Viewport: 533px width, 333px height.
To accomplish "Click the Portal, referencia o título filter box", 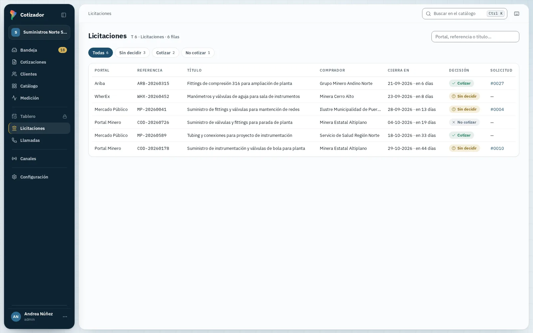I will point(475,37).
